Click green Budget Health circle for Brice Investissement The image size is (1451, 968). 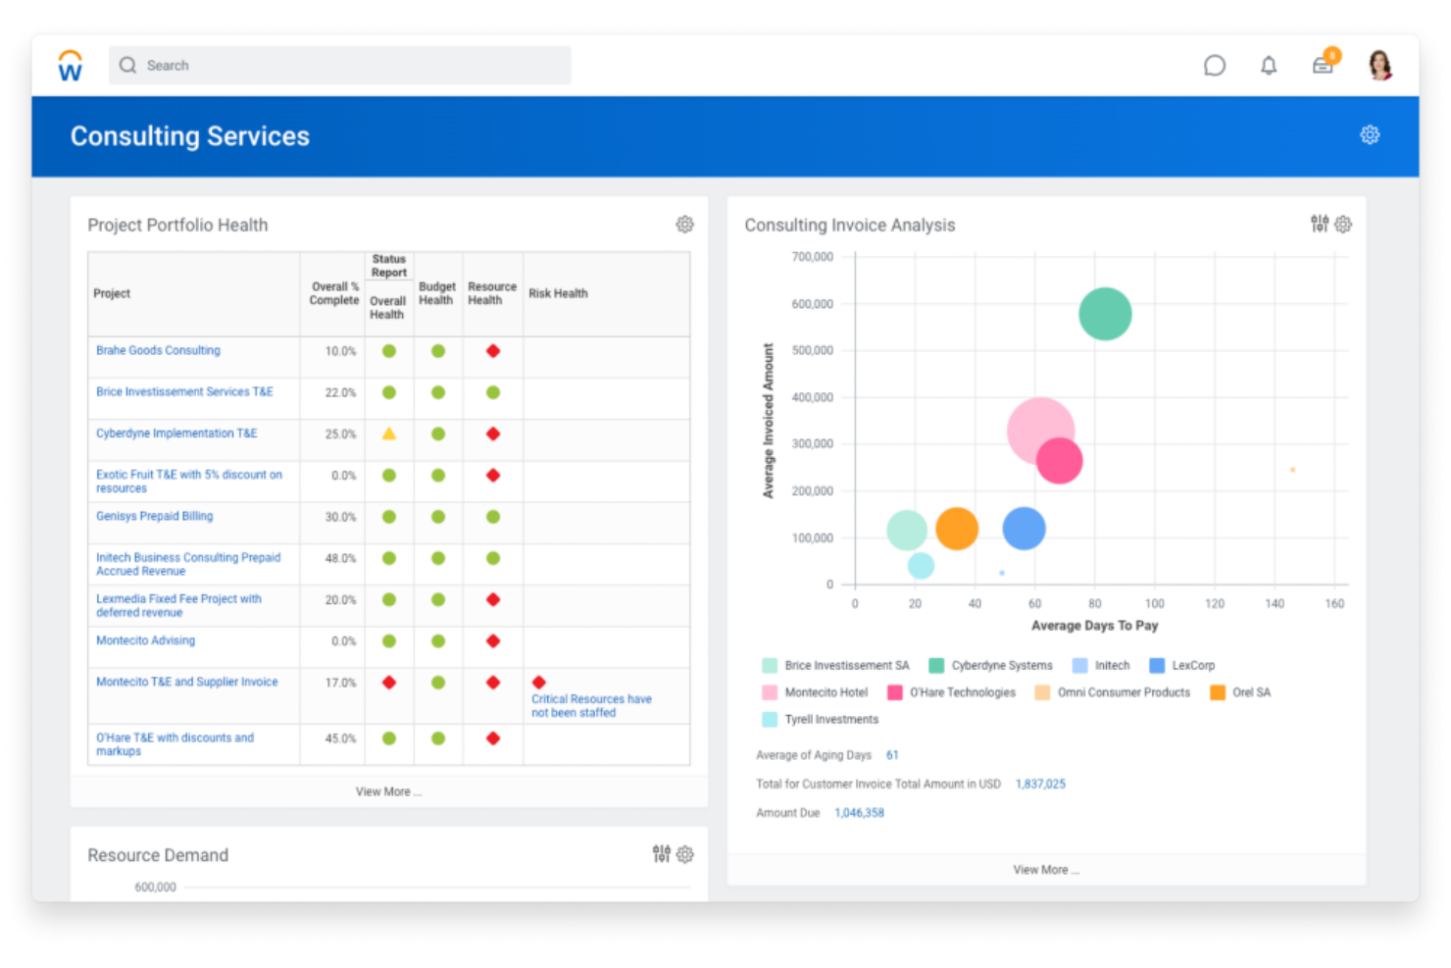click(438, 392)
